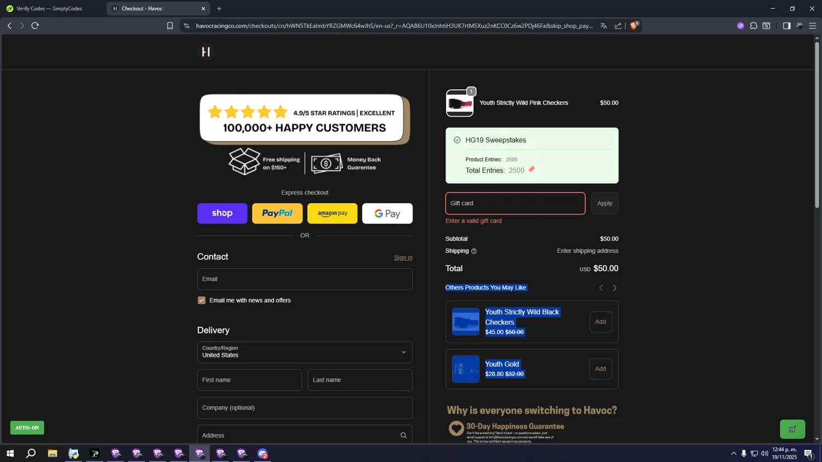Click the Last name field
822x462 pixels.
point(360,380)
